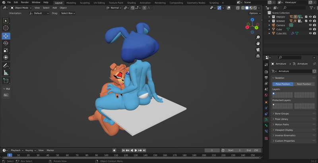Activate the Rotate tool
Image resolution: width=318 pixels, height=163 pixels.
[6, 43]
